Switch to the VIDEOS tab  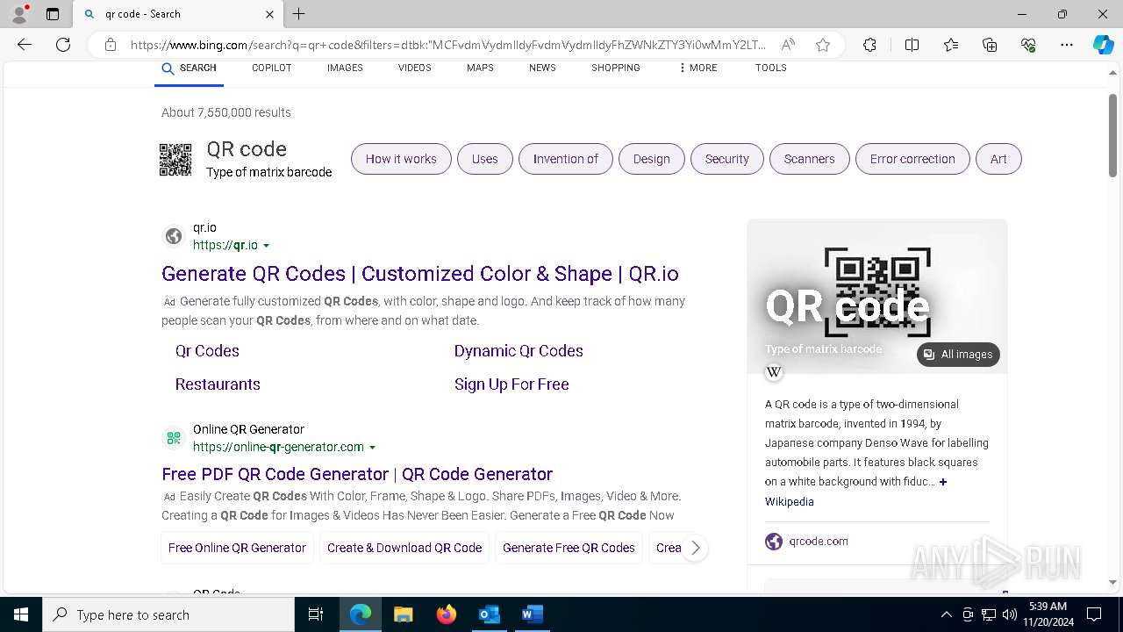coord(414,68)
